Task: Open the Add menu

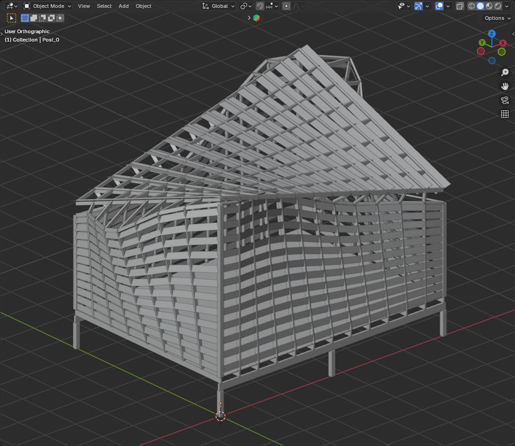Action: point(123,6)
